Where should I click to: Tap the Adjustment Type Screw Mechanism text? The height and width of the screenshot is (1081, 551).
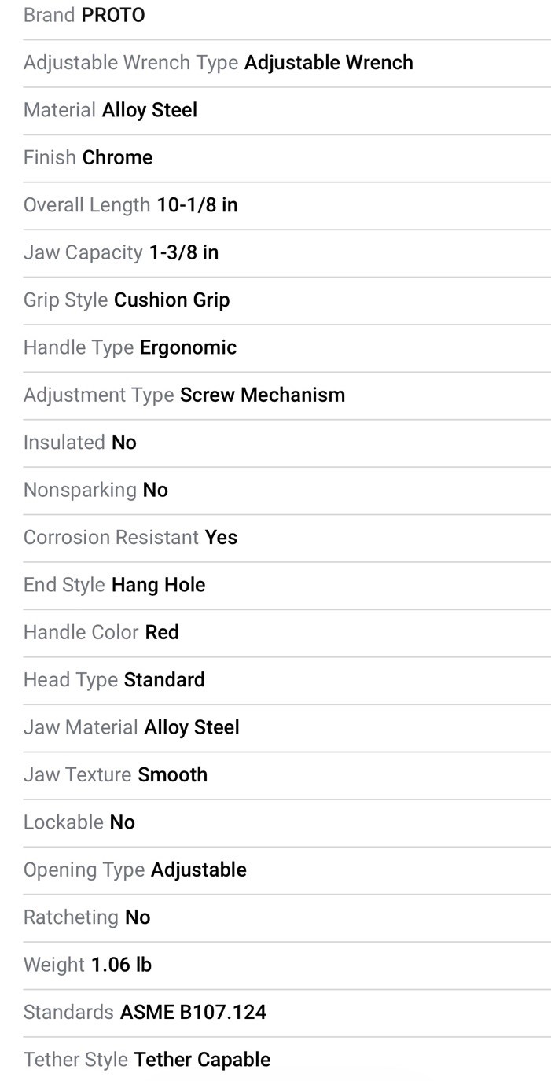tap(184, 395)
